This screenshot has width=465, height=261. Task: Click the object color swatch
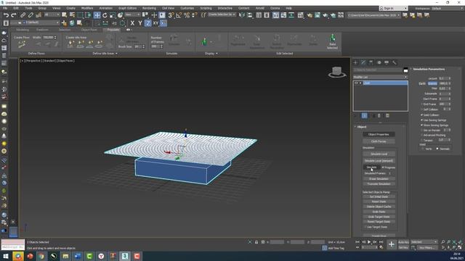(x=405, y=70)
